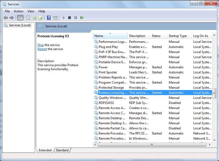Viewport: 219px width, 161px height.
Task: Refresh the services list
Action: [34, 18]
